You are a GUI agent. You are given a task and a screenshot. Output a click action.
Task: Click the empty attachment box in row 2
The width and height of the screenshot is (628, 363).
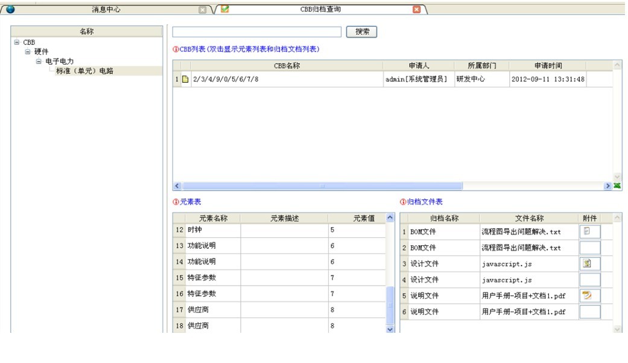[x=589, y=248]
